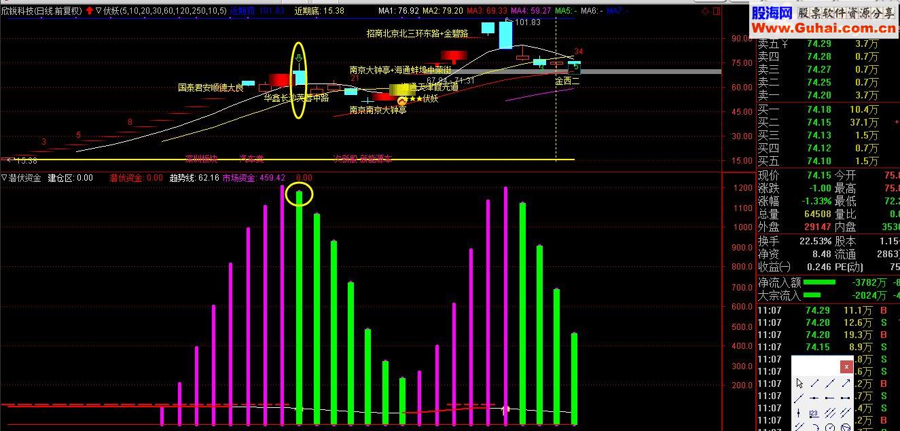Open 潜伏资金 indicator dropdown triangle
Viewport: 900px width, 431px height.
[4, 178]
